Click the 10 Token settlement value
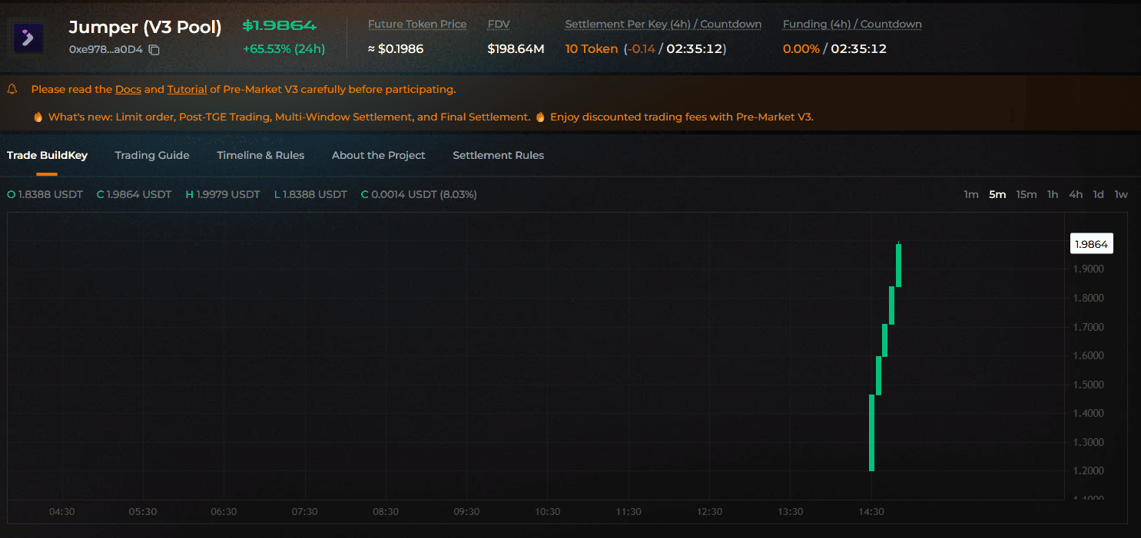Viewport: 1141px width, 538px height. [592, 49]
